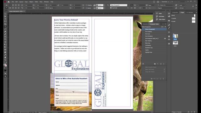Open the shading color dropdown
The height and width of the screenshot is (113, 201).
coord(104,5)
